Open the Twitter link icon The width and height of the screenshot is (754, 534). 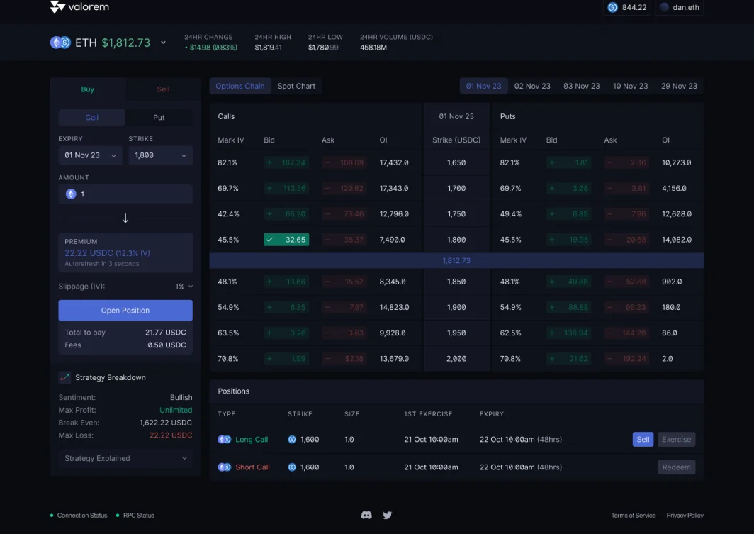coord(387,516)
